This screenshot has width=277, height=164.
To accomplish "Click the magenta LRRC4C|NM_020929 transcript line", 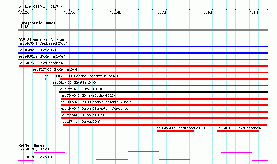I will 143,152.
